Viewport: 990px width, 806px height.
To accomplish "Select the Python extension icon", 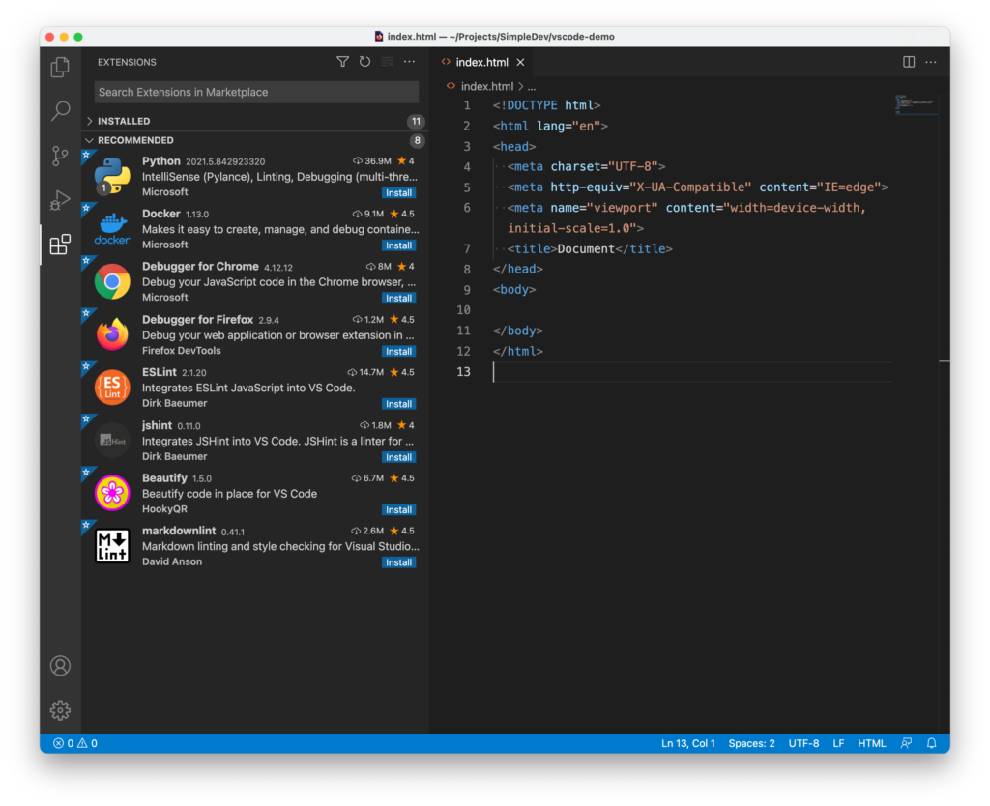I will coord(112,176).
